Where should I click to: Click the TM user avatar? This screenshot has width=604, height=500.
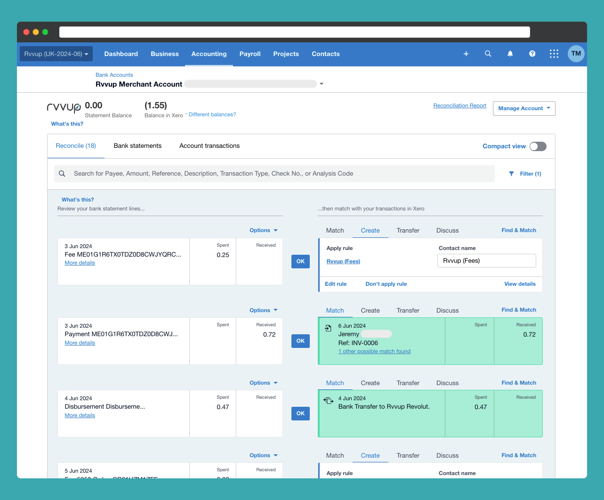coord(576,54)
